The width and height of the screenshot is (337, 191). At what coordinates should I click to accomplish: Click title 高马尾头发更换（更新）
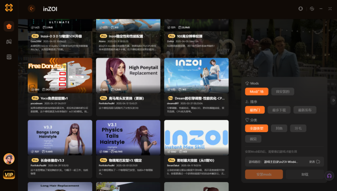pos(127,98)
